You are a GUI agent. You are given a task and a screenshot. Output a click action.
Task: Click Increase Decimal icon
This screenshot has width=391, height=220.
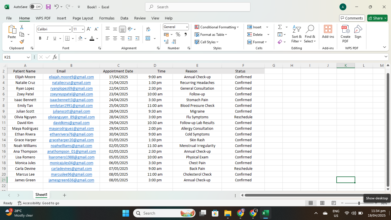tap(166, 42)
